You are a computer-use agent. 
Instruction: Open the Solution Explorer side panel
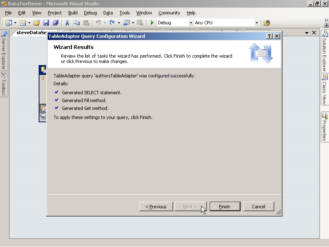324,51
